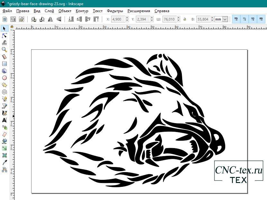Screen dimensions: 267x200
Task: Open the Фильтры menu
Action: click(x=115, y=11)
